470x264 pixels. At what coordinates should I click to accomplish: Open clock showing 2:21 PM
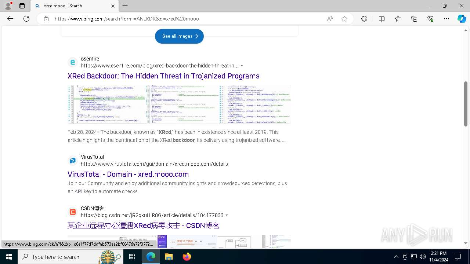[x=439, y=257]
